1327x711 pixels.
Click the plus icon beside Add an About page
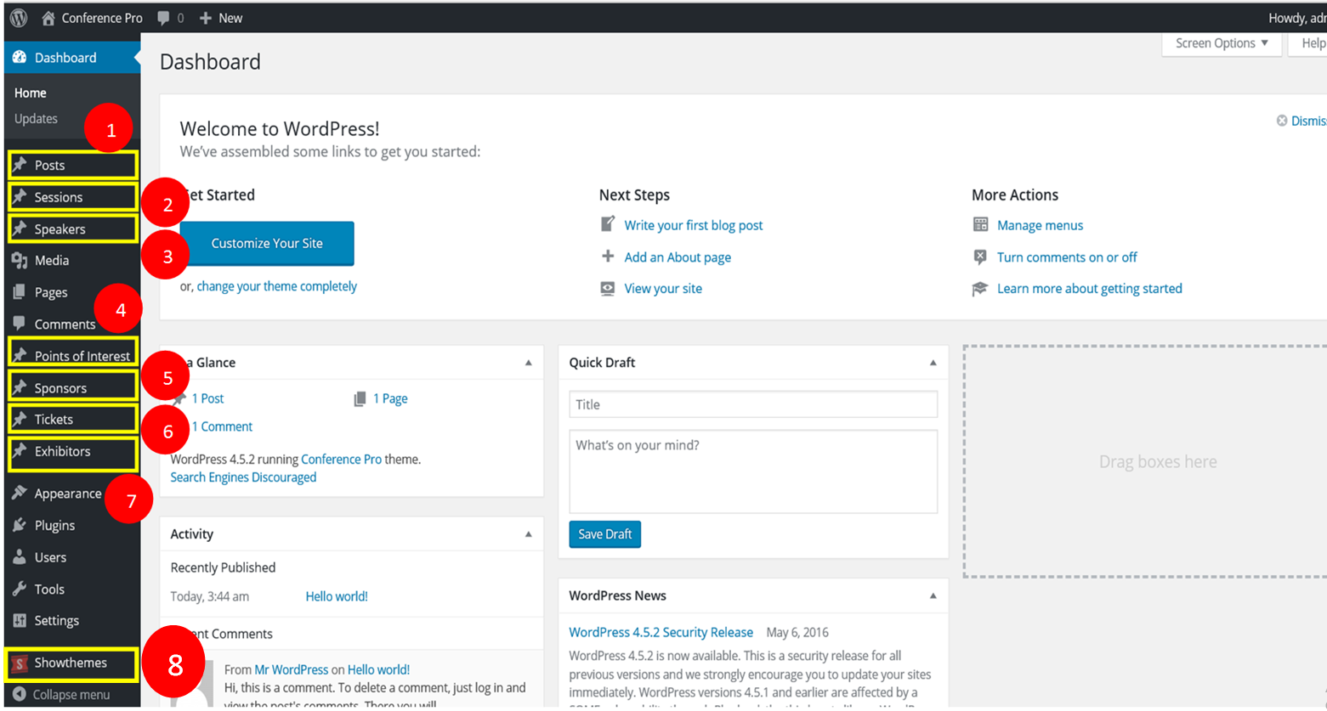coord(608,257)
